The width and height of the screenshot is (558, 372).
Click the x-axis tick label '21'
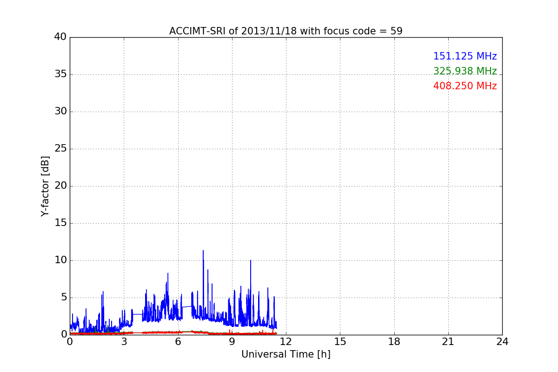pos(448,342)
